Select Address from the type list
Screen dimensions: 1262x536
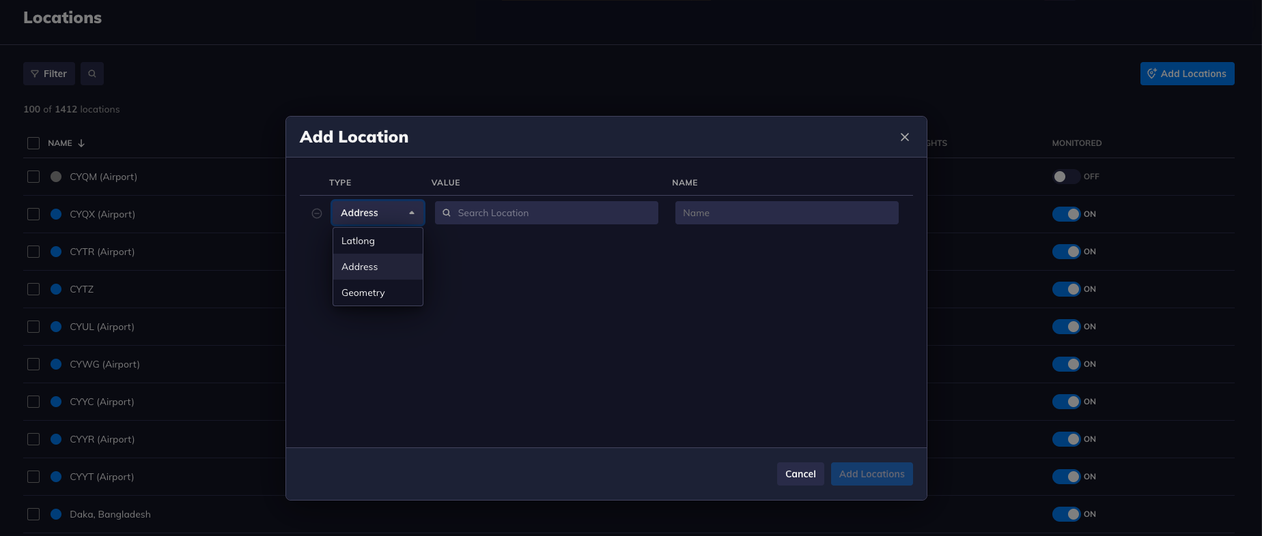point(378,267)
